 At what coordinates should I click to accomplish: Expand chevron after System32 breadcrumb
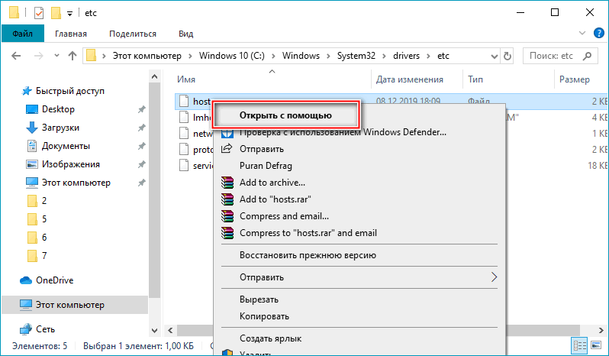tap(384, 57)
